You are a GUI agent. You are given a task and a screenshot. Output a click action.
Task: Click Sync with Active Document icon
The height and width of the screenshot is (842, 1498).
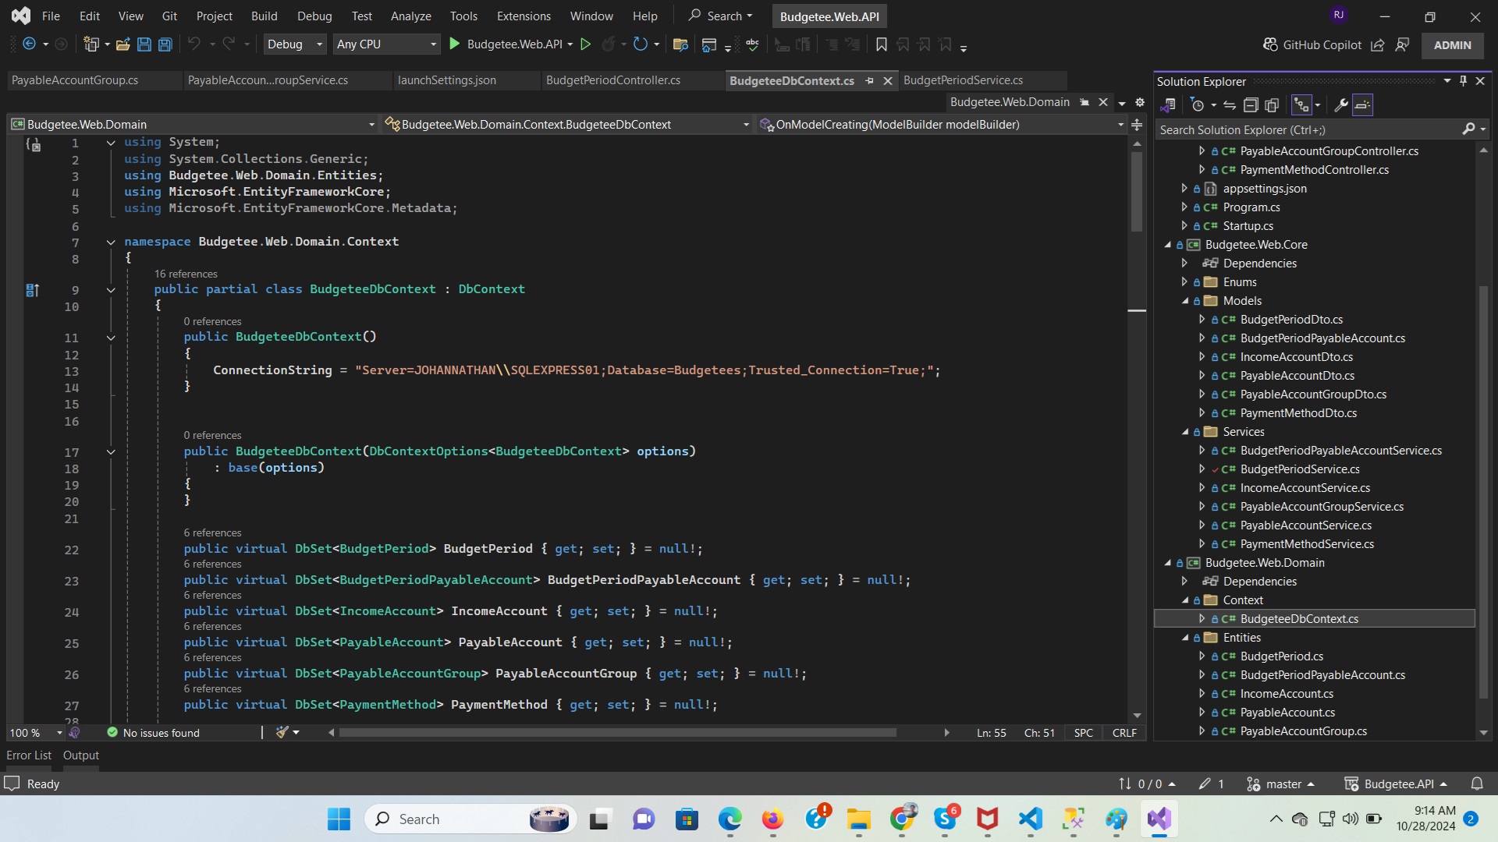(x=1230, y=104)
